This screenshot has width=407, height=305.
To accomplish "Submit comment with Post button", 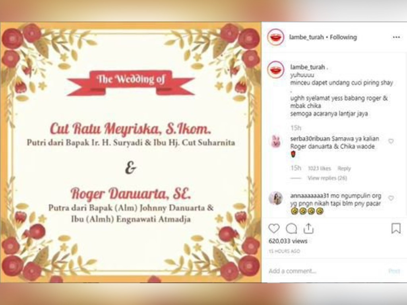I will click(x=394, y=271).
